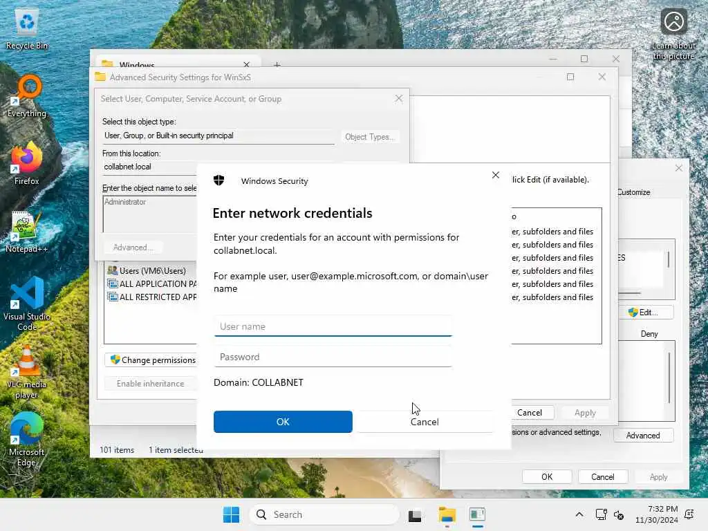This screenshot has height=531, width=708.
Task: Click the 101 items status text
Action: click(x=117, y=449)
